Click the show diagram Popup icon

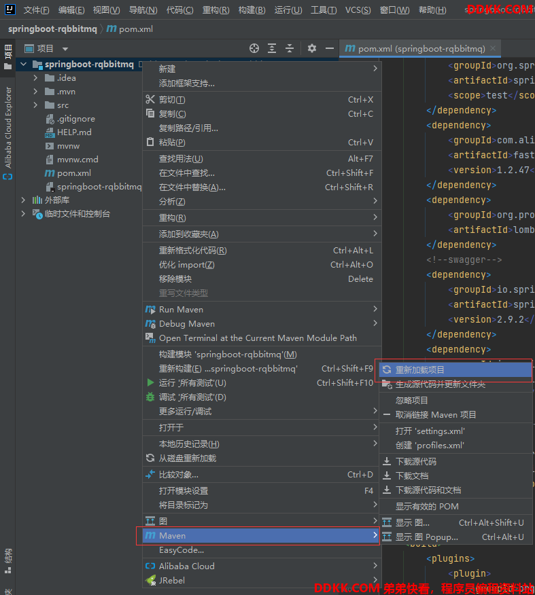pos(387,537)
